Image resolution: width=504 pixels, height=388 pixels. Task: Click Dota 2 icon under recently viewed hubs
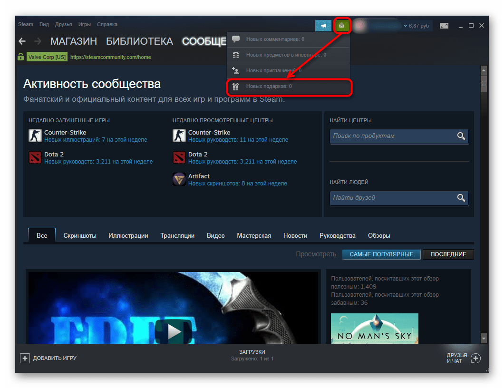pos(179,157)
